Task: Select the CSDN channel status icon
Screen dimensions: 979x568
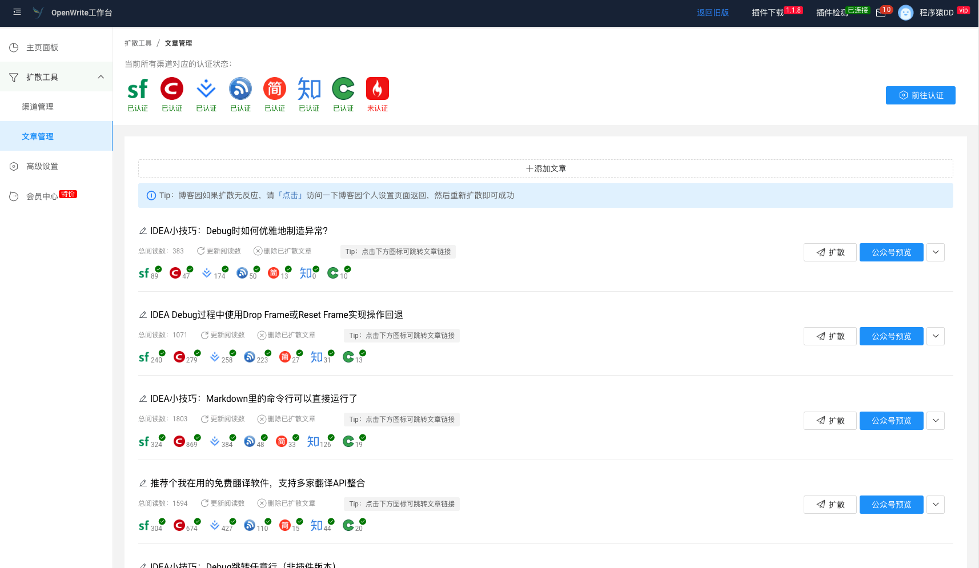Action: pyautogui.click(x=172, y=88)
